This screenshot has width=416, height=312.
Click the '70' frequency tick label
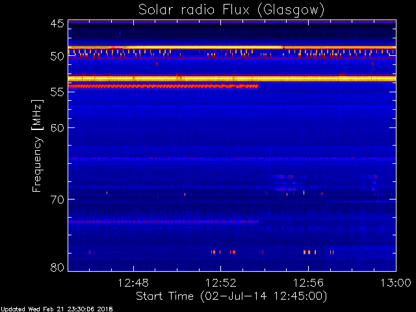(x=57, y=200)
